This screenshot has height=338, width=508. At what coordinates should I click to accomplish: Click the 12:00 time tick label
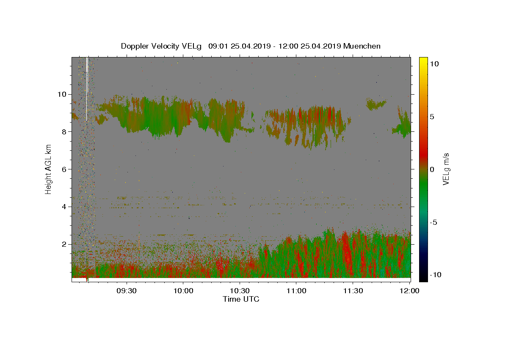tap(409, 291)
